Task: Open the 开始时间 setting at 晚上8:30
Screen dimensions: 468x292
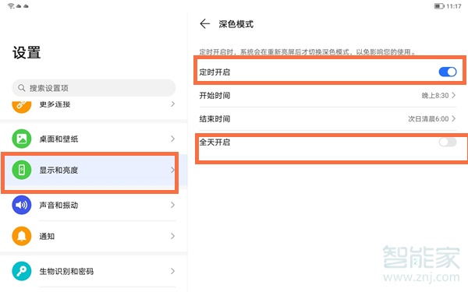Action: pos(328,95)
